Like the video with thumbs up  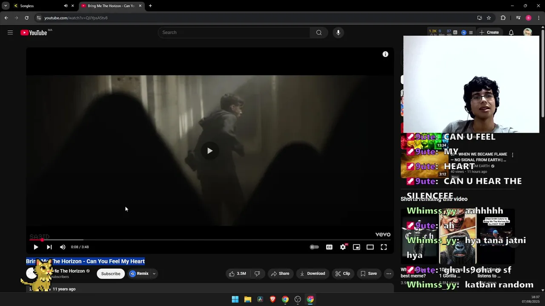click(238, 274)
